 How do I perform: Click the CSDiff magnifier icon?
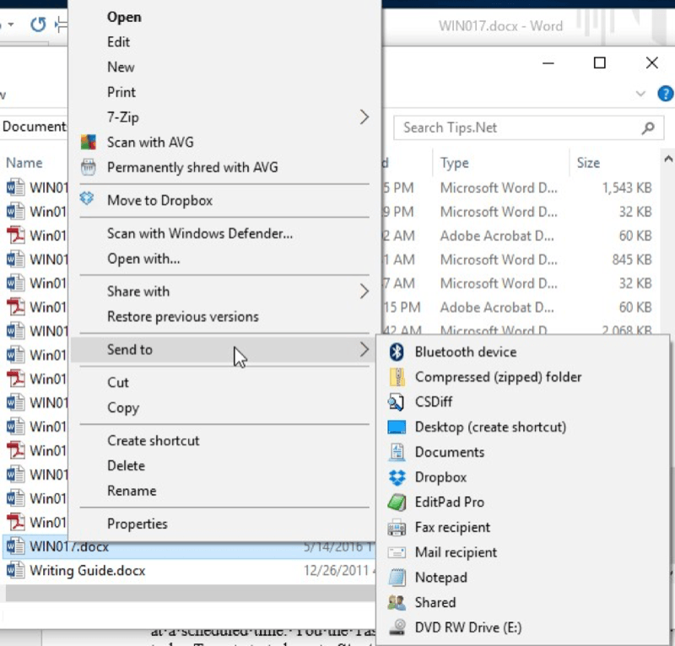[397, 402]
